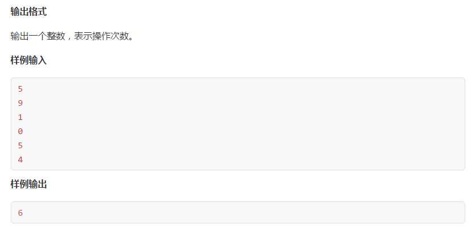472x228 pixels.
Task: Click the 输出格式 heading
Action: point(28,12)
